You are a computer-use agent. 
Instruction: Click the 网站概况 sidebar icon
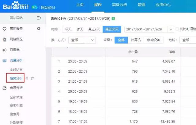(x=5, y=39)
